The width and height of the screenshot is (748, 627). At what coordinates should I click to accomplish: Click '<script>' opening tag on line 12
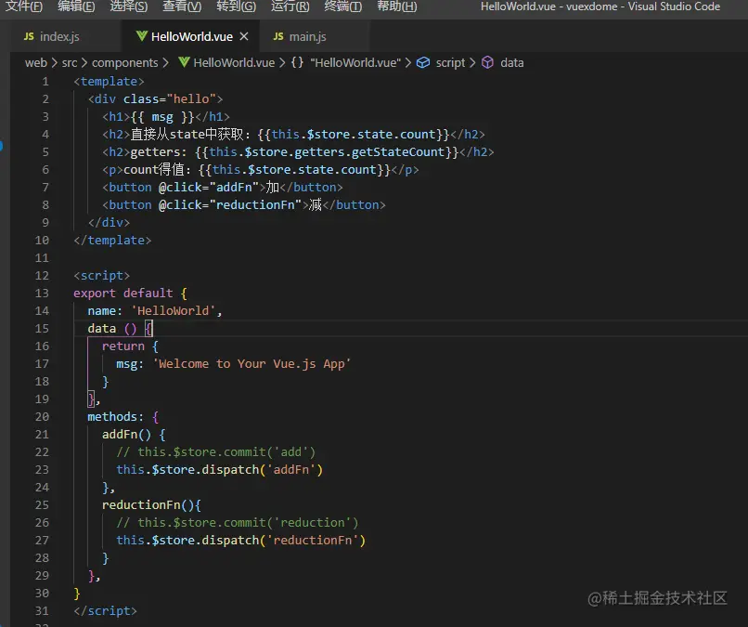(x=101, y=276)
